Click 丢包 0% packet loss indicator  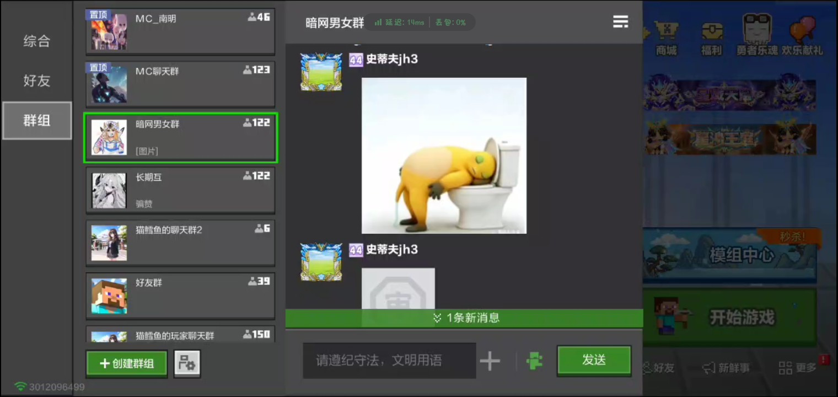coord(450,23)
